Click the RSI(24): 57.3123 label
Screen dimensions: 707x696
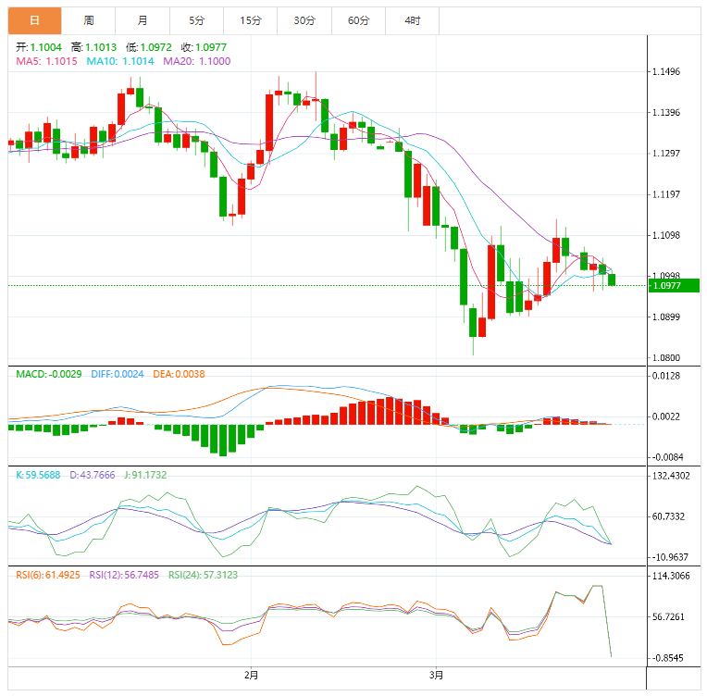coord(203,575)
